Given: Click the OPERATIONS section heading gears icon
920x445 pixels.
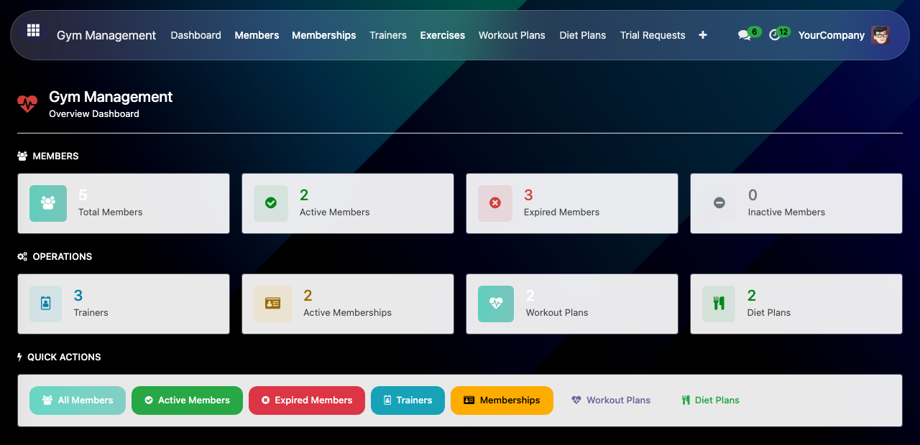Looking at the screenshot, I should point(22,256).
